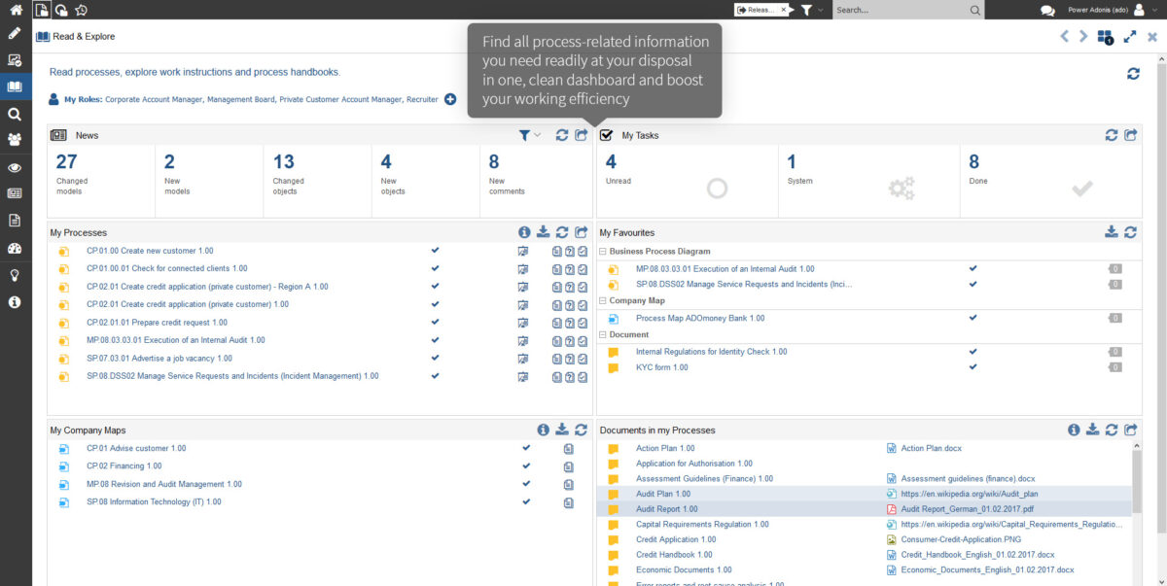
Task: Share the News widget
Action: pos(582,135)
